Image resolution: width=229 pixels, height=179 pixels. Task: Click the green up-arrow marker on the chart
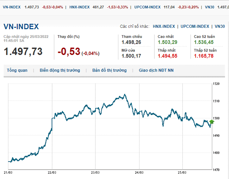coord(211,122)
